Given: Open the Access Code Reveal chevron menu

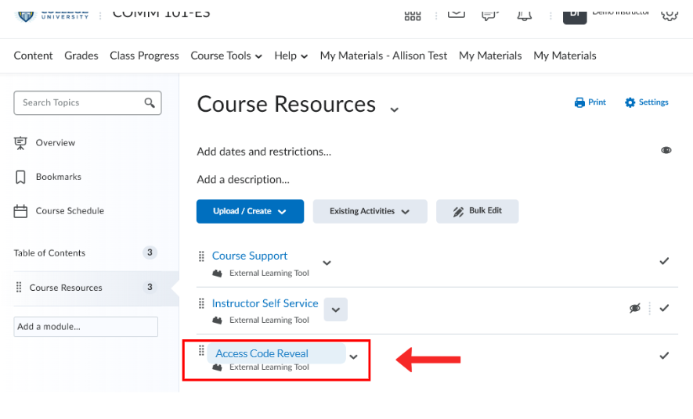Looking at the screenshot, I should [x=354, y=356].
